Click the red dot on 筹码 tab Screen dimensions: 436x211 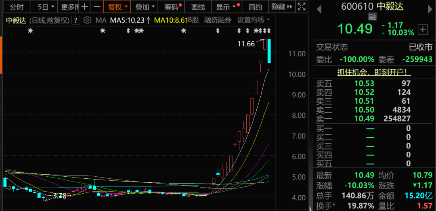click(x=180, y=5)
